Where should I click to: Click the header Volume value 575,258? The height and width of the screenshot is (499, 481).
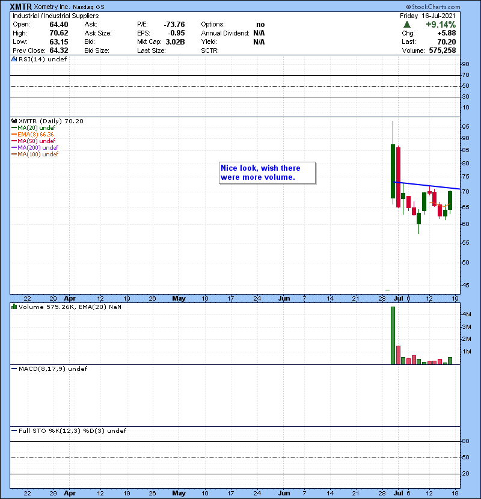442,51
